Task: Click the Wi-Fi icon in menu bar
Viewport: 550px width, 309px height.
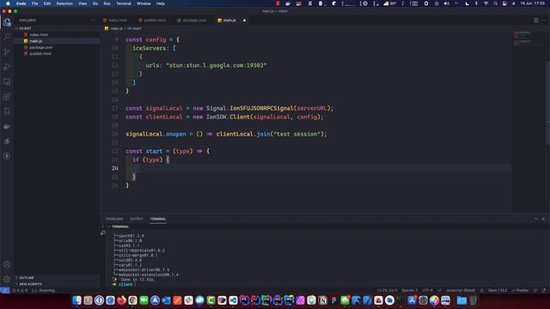Action: click(x=486, y=3)
